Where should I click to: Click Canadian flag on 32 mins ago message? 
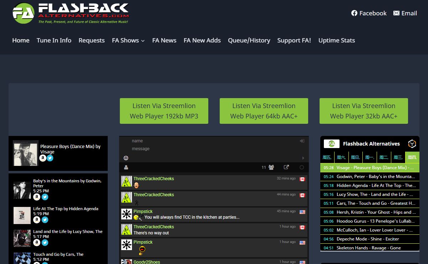[x=302, y=179]
